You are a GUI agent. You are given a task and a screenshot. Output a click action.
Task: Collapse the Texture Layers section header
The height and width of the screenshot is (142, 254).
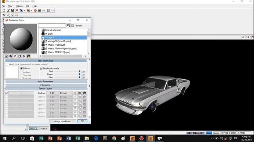46,88
